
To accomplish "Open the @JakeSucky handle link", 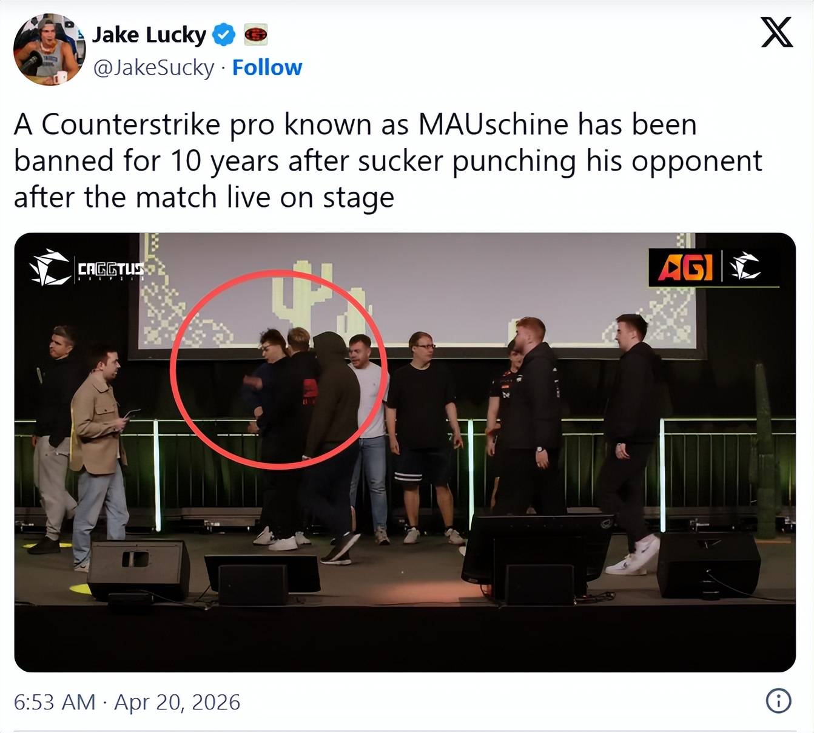I will pos(153,67).
